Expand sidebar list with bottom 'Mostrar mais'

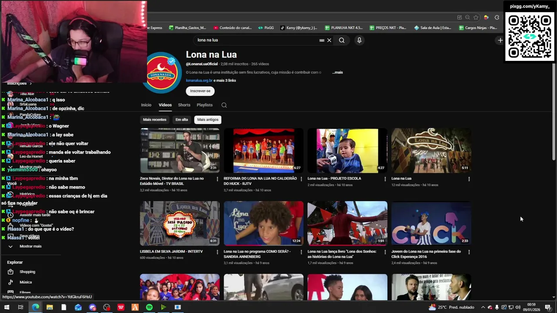(30, 246)
